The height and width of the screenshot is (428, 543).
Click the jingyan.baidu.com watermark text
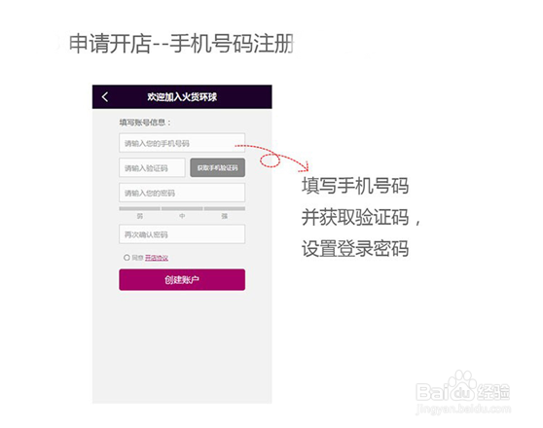tap(463, 409)
